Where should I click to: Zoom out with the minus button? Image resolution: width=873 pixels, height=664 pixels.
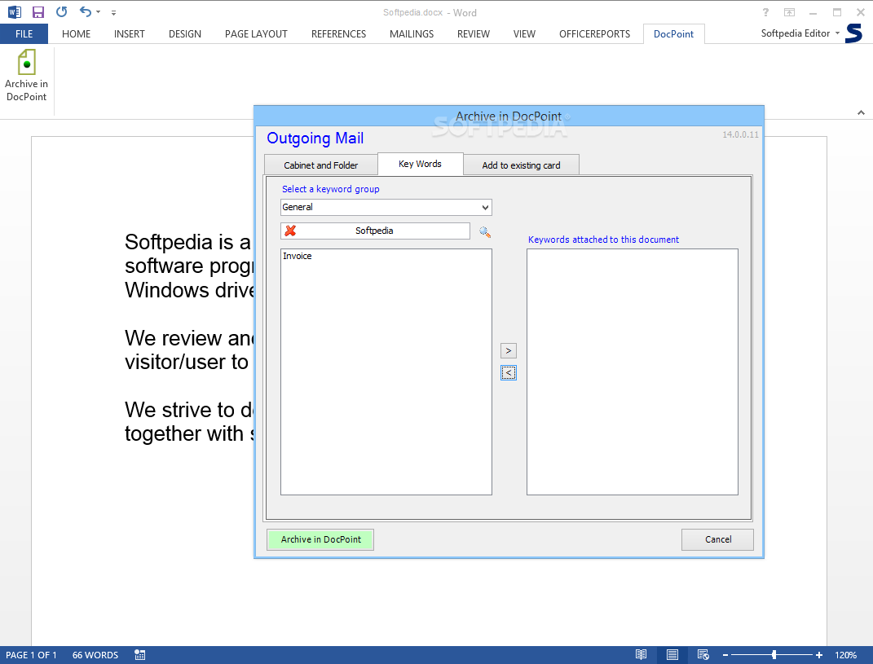click(x=725, y=655)
